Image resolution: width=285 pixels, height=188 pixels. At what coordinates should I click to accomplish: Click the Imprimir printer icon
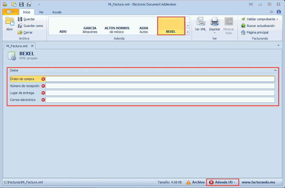(x=215, y=22)
